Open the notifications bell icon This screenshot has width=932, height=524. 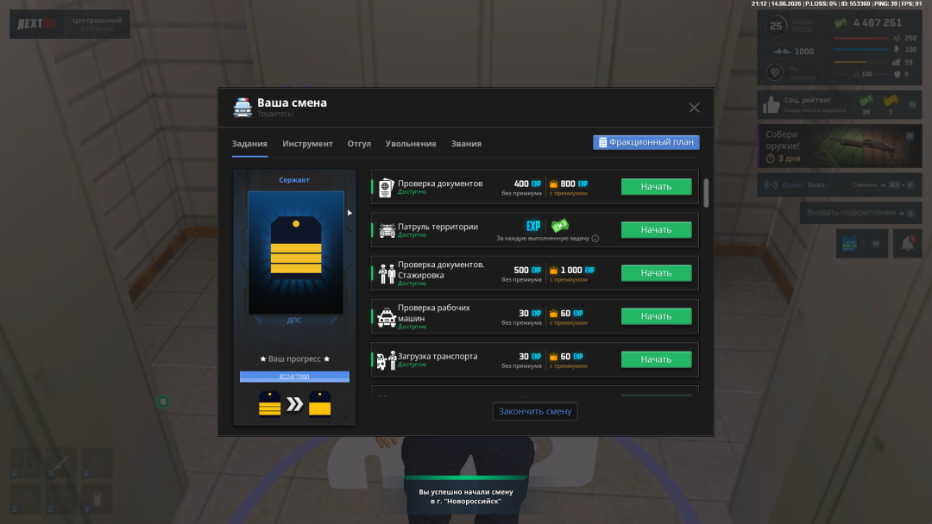[908, 244]
